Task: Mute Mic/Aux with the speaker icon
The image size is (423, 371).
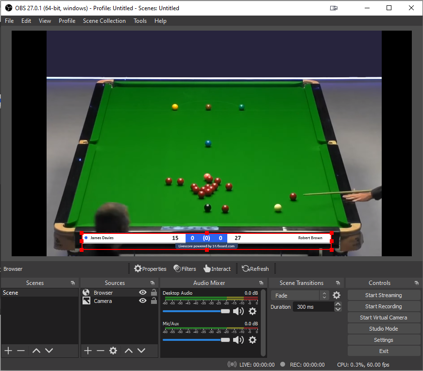Action: (x=238, y=340)
